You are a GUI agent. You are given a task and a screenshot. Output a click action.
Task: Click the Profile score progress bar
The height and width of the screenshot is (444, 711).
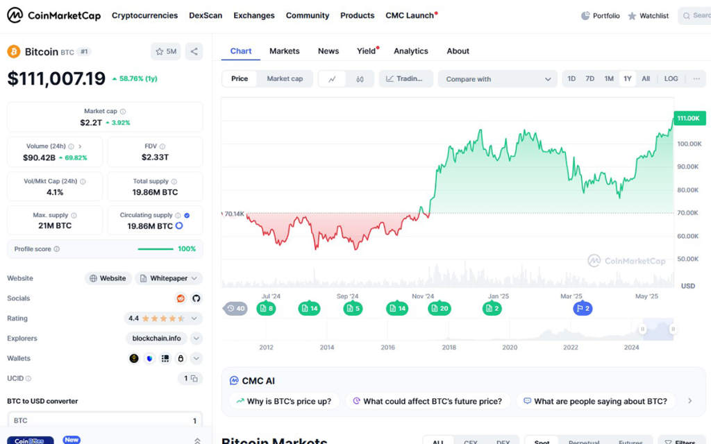[x=156, y=249]
